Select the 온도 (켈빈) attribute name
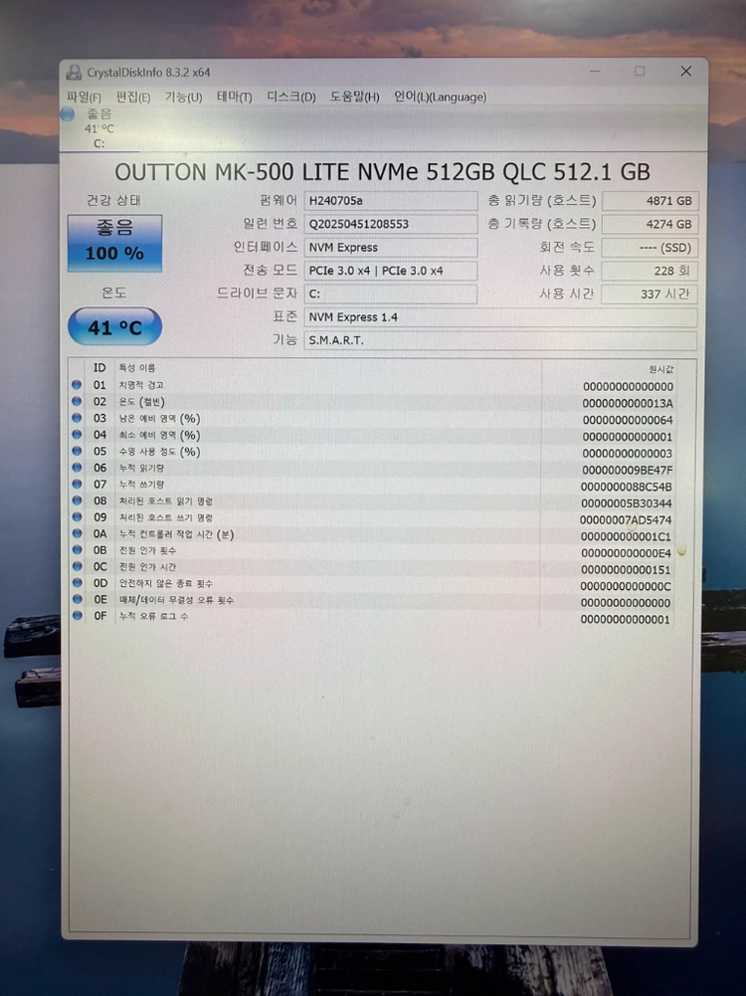 tap(141, 401)
